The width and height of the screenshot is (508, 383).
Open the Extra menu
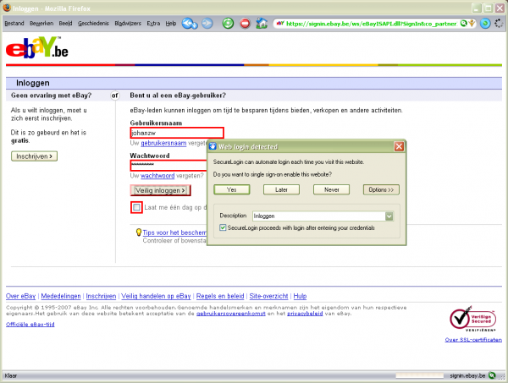pos(153,24)
